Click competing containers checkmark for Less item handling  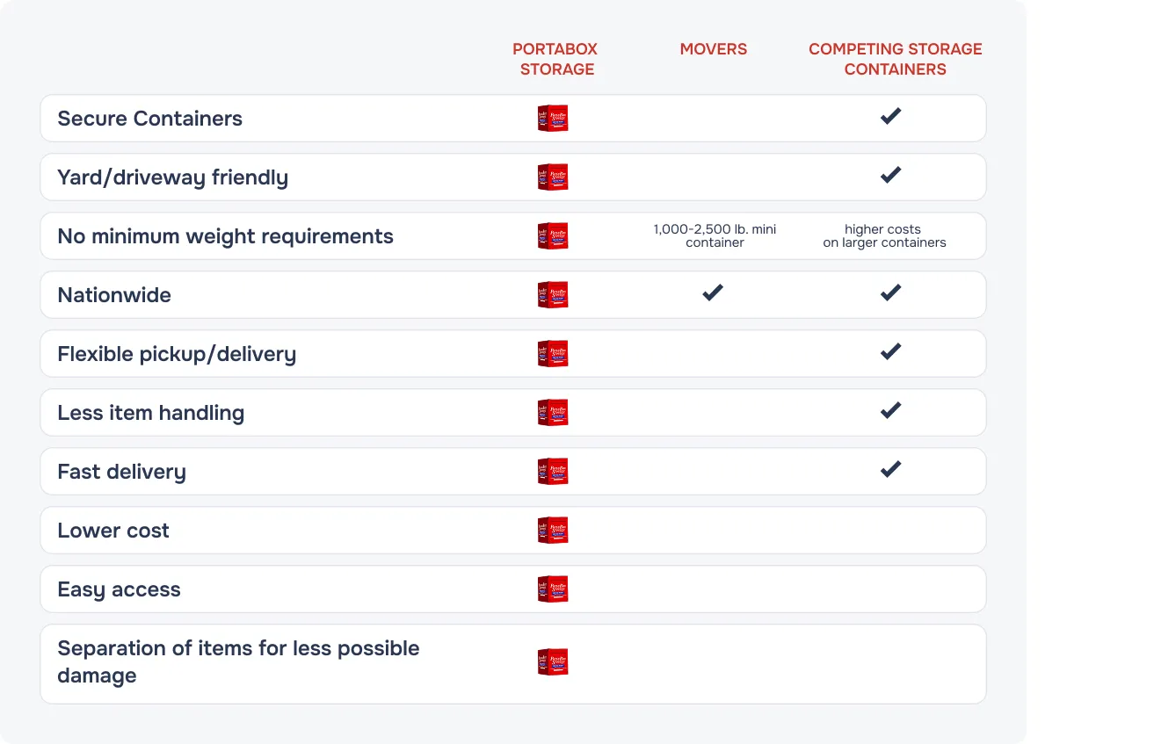click(890, 410)
